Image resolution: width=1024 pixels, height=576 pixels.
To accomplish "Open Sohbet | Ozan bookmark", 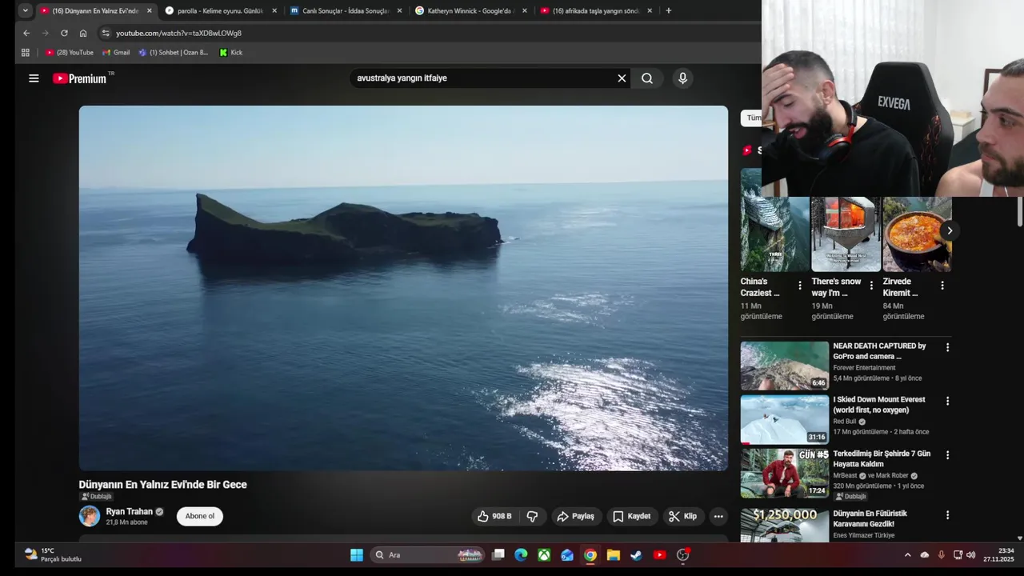I will pyautogui.click(x=173, y=53).
